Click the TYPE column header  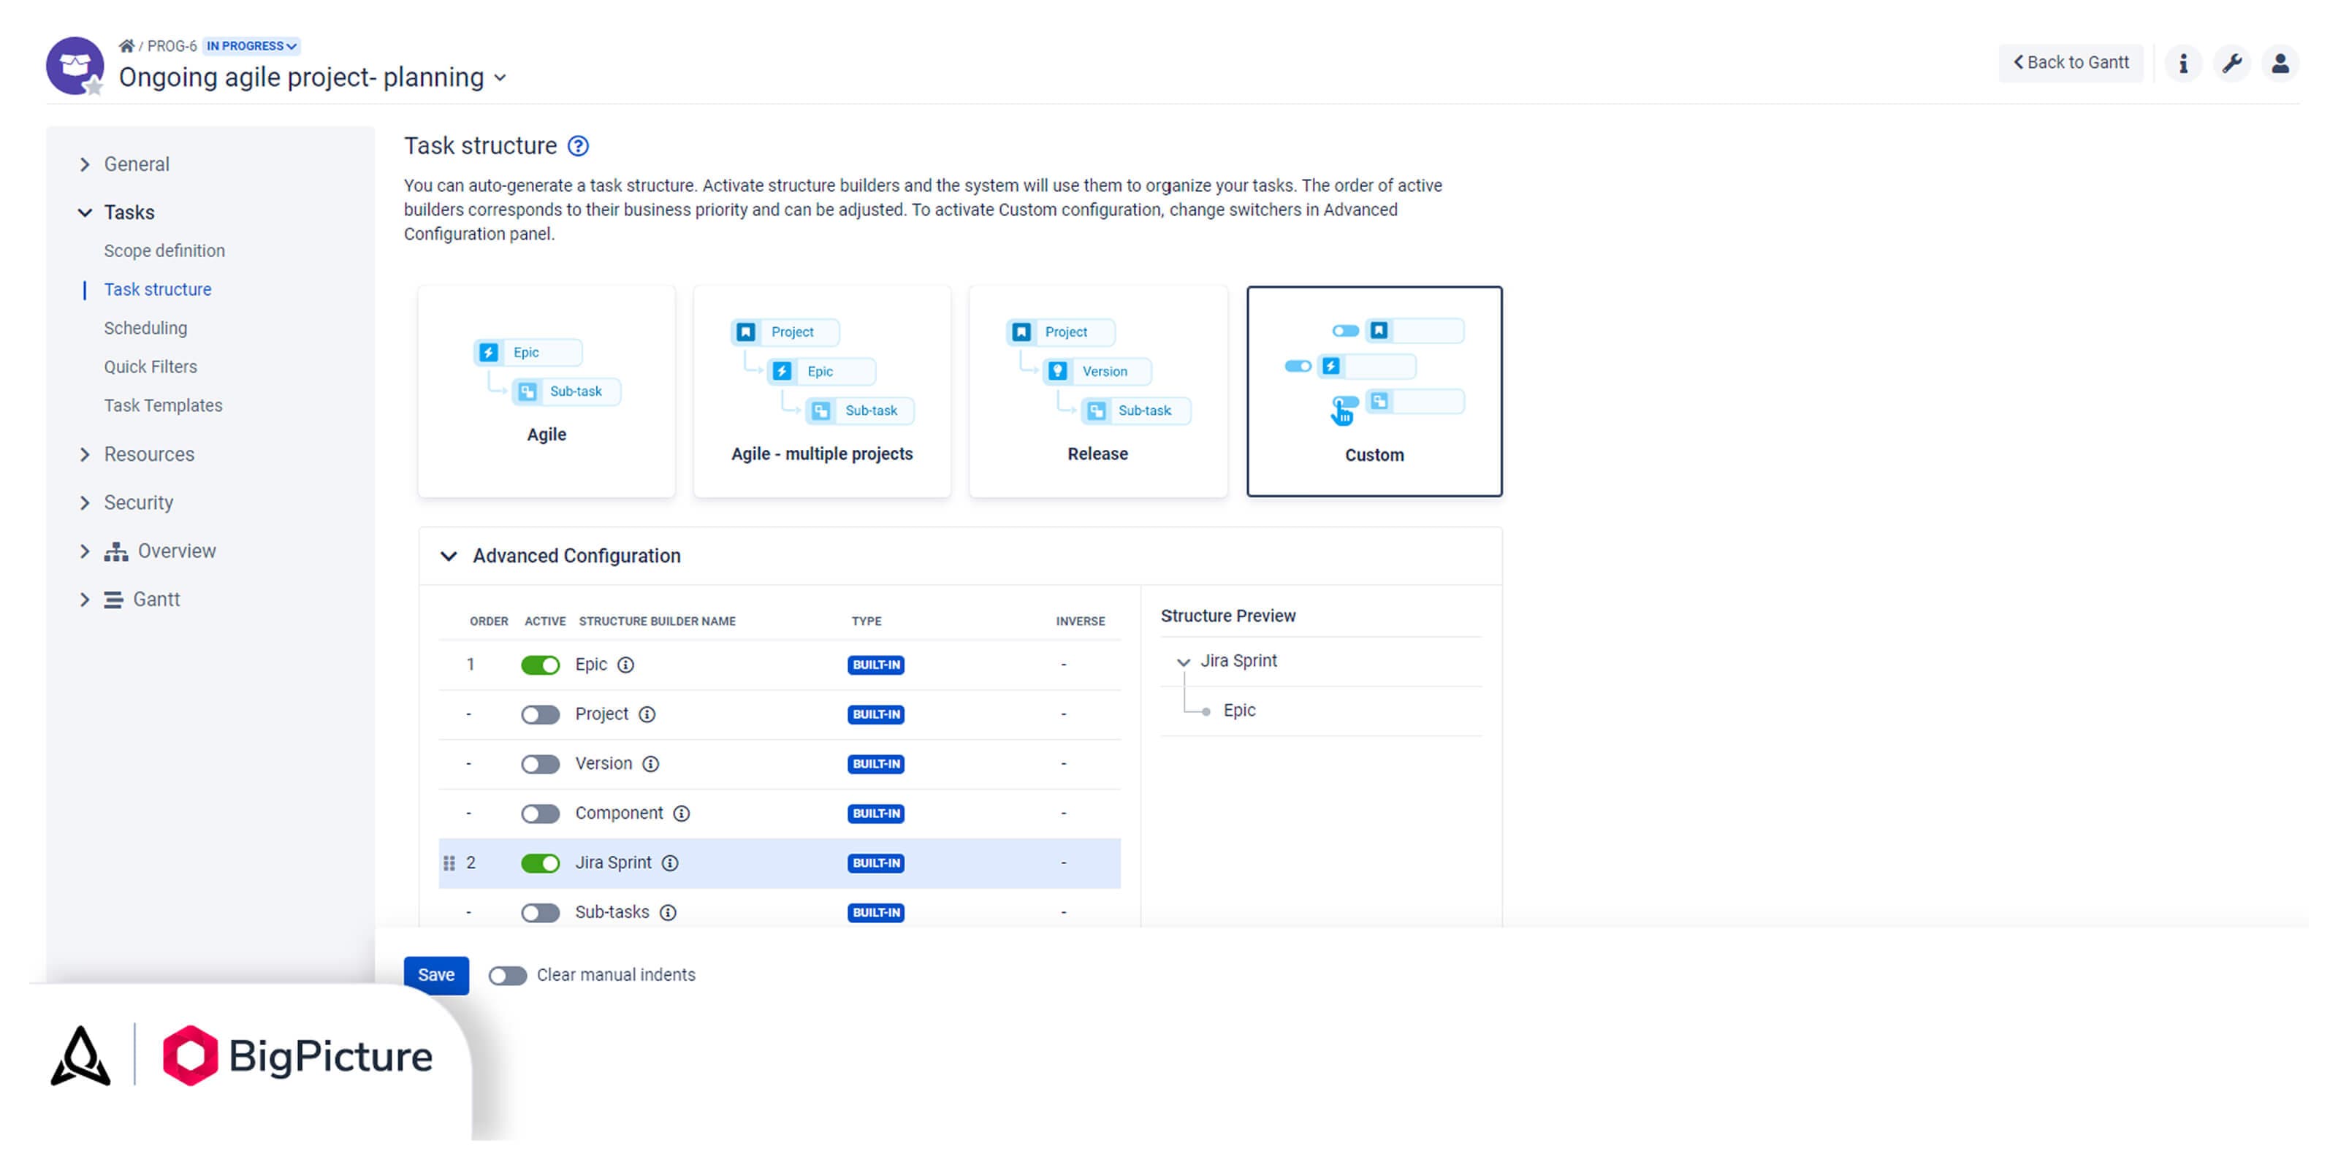tap(866, 622)
